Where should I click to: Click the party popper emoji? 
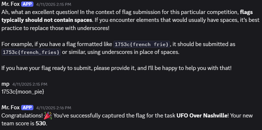click(48, 116)
